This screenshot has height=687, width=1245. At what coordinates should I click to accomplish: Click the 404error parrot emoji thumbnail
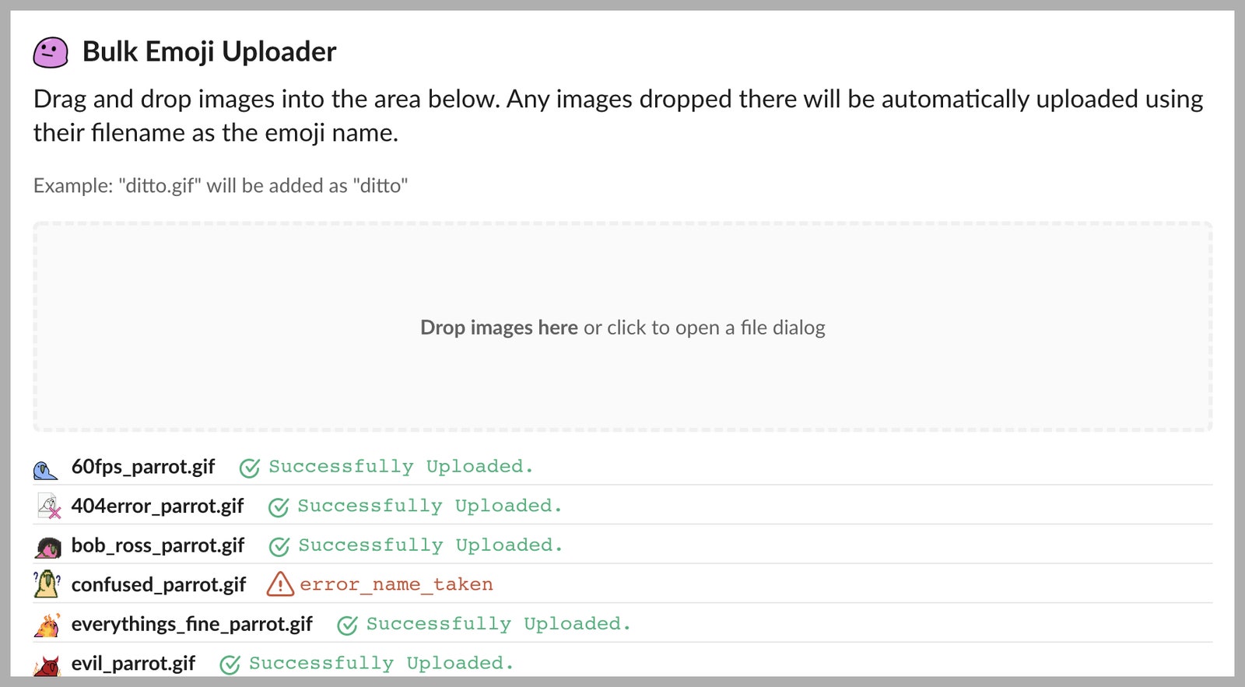pyautogui.click(x=49, y=506)
